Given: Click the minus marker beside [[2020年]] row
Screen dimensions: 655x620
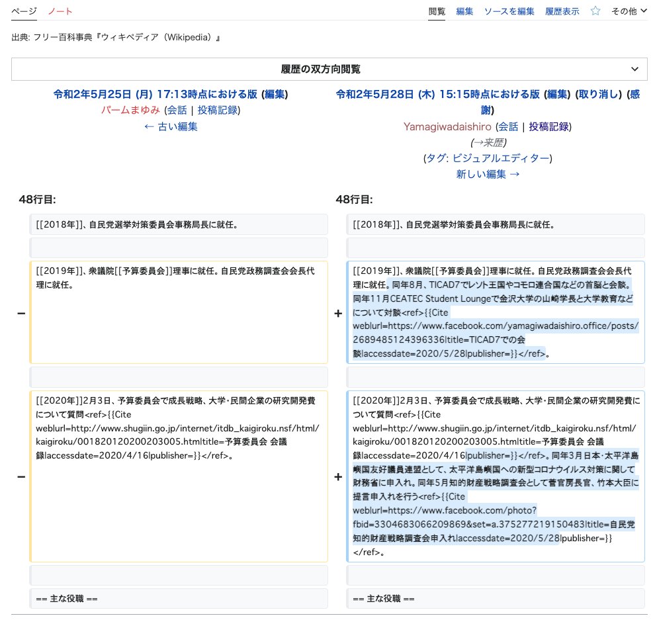Looking at the screenshot, I should (21, 476).
